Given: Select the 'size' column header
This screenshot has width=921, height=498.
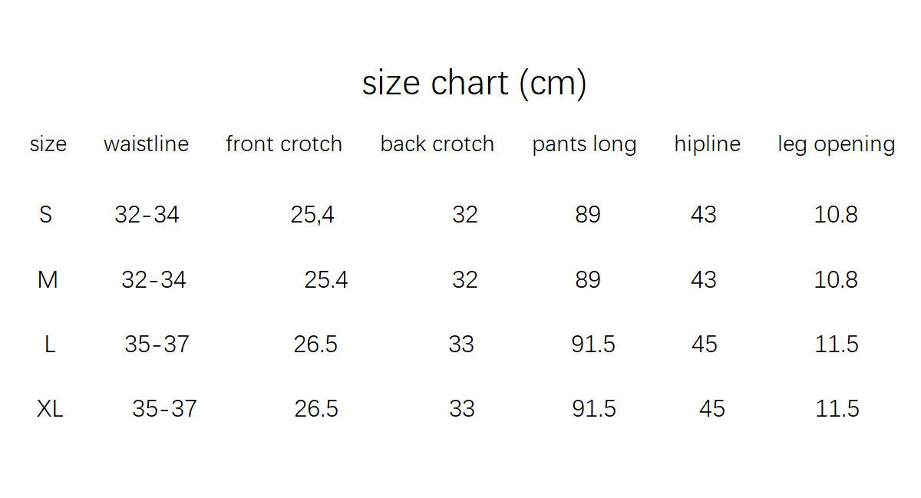Looking at the screenshot, I should point(48,144).
